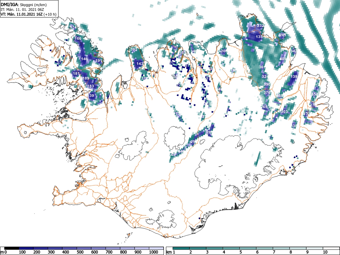This screenshot has height=255, width=340.
Task: Click the '468' visibility label
Action: [x=280, y=96]
